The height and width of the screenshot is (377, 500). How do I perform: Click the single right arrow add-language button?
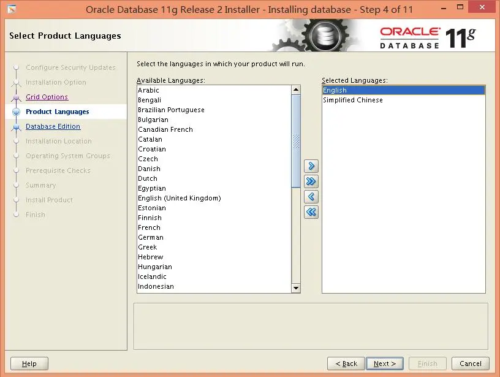(311, 166)
